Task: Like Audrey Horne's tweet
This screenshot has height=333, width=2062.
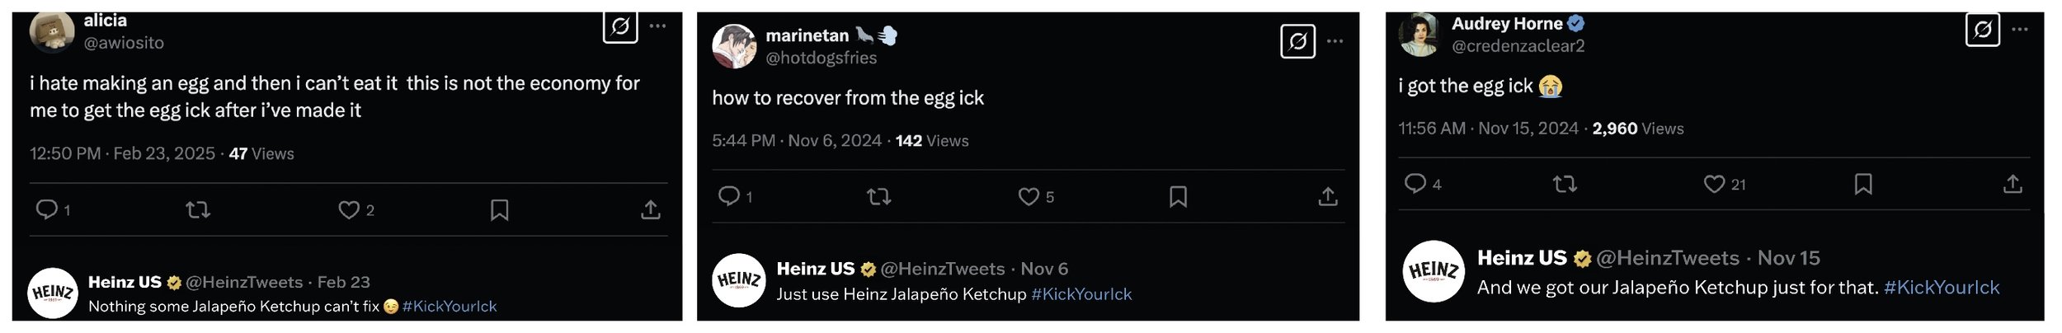Action: (x=1714, y=184)
